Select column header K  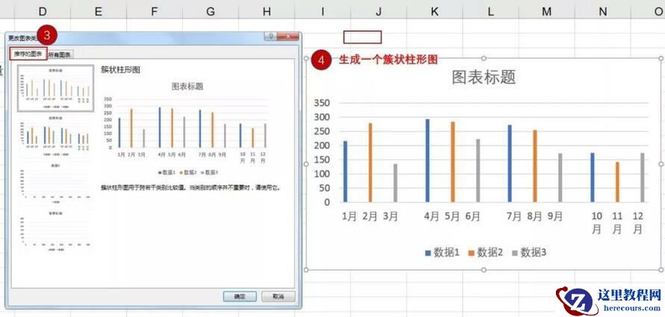click(x=434, y=11)
